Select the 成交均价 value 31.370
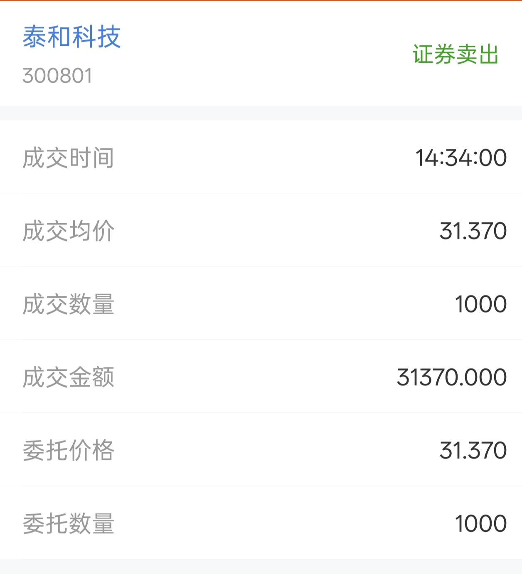522x577 pixels. [473, 231]
